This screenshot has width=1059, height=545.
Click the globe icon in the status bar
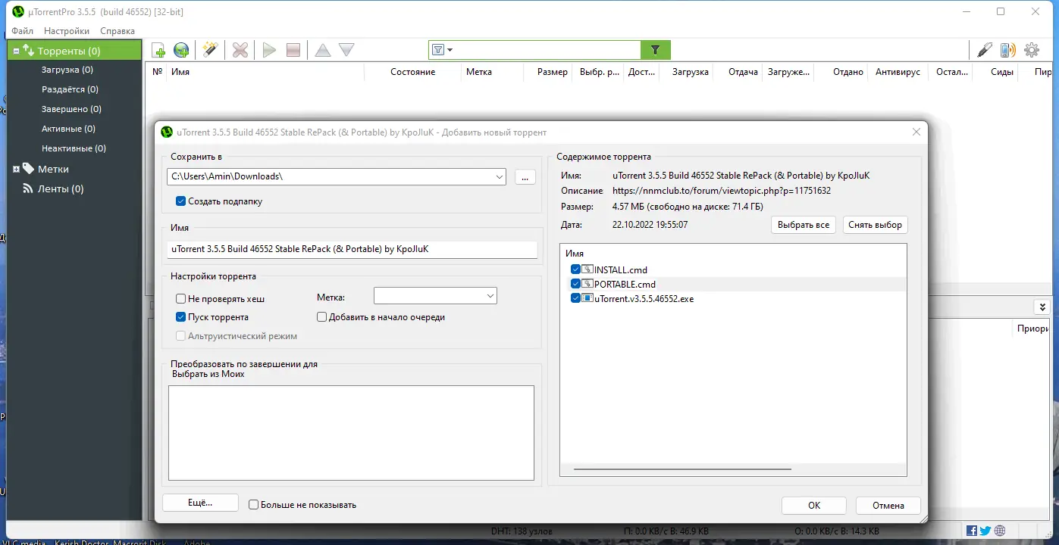tap(1000, 531)
